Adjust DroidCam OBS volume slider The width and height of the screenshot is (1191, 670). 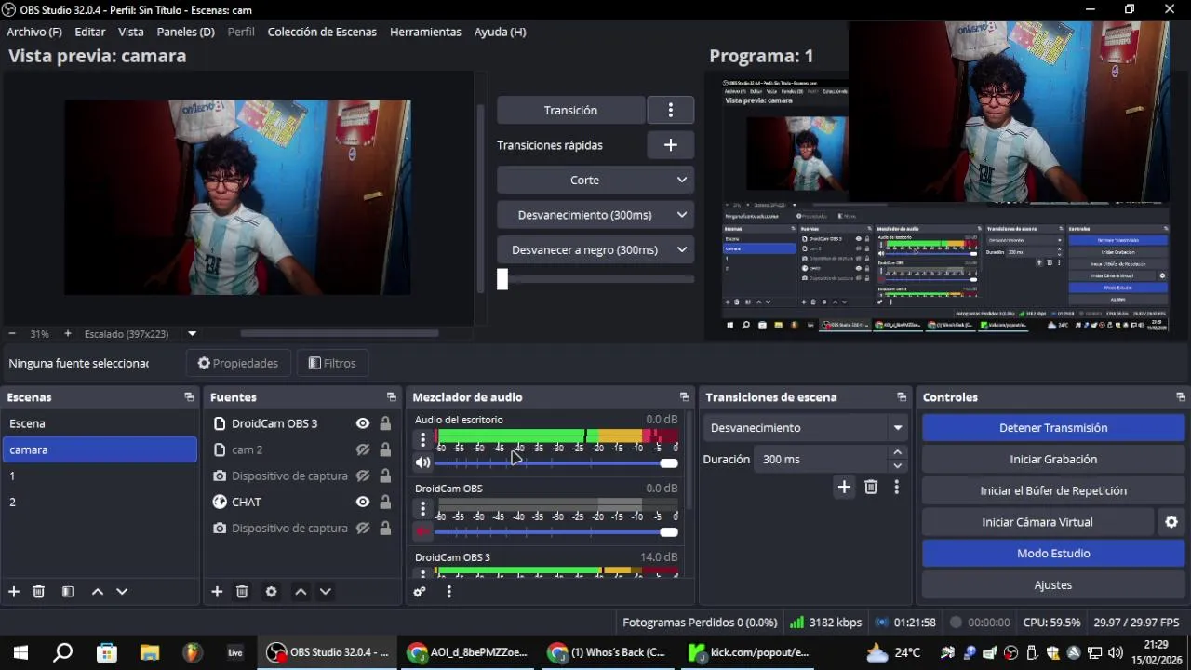click(x=556, y=532)
